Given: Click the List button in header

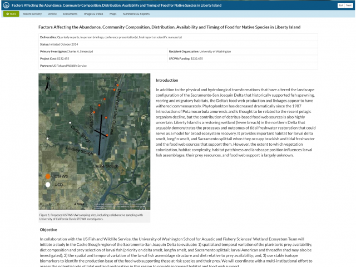Looking at the screenshot, I should pos(341,5).
